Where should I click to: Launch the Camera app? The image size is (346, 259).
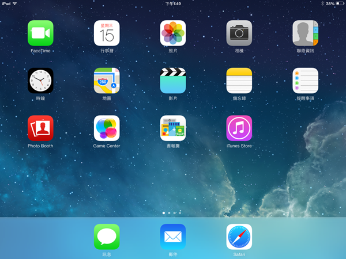[x=239, y=33]
